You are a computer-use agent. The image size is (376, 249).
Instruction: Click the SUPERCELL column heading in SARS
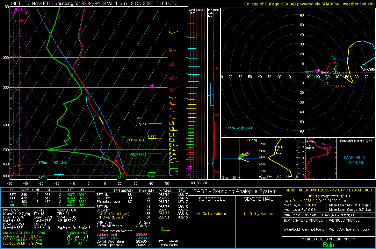(x=212, y=199)
